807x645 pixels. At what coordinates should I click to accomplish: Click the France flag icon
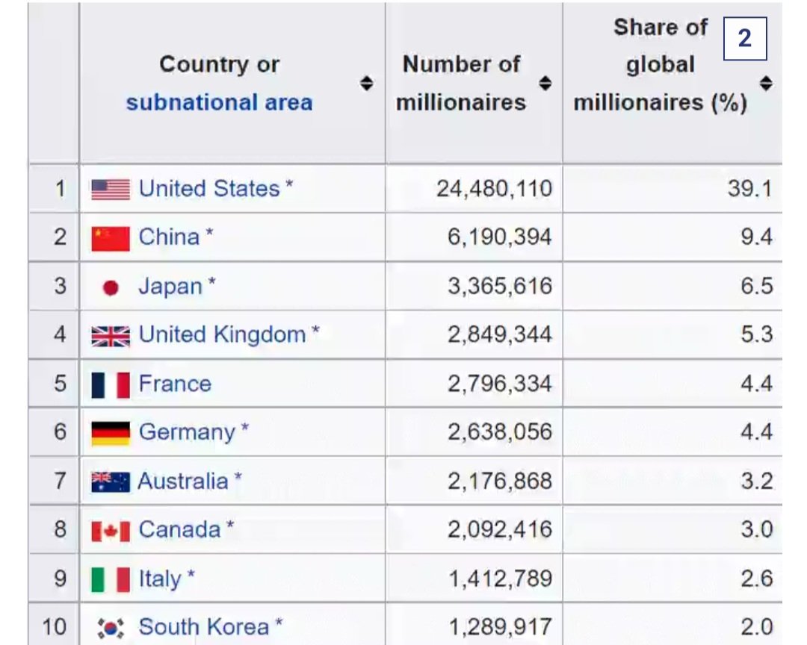coord(111,384)
